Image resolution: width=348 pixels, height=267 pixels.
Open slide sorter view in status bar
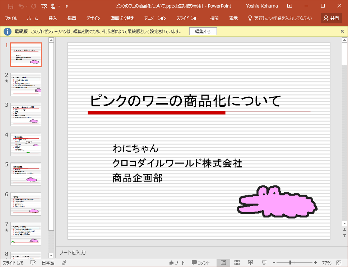coord(237,263)
